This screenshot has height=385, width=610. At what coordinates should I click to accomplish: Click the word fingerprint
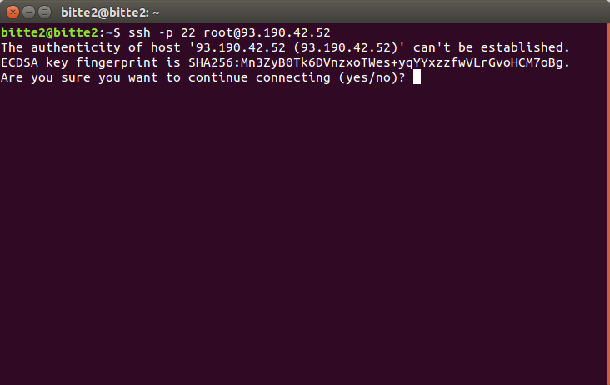(x=117, y=63)
